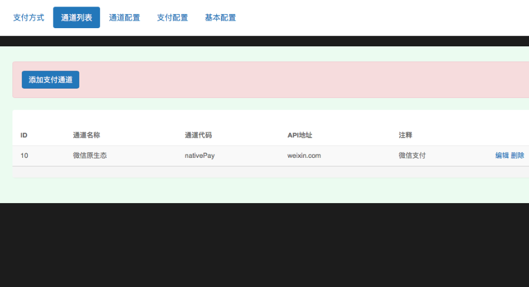This screenshot has height=287, width=529.
Task: Click the 添加支付通道 button
Action: pyautogui.click(x=51, y=80)
